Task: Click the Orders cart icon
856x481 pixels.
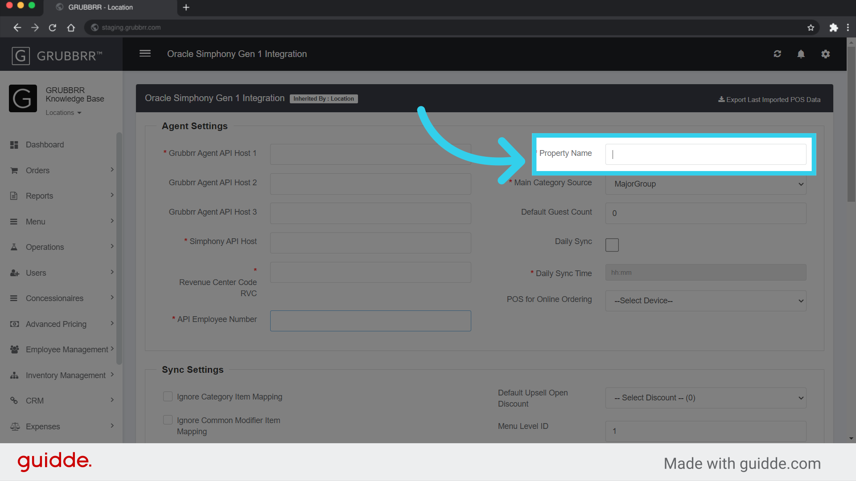Action: (14, 171)
